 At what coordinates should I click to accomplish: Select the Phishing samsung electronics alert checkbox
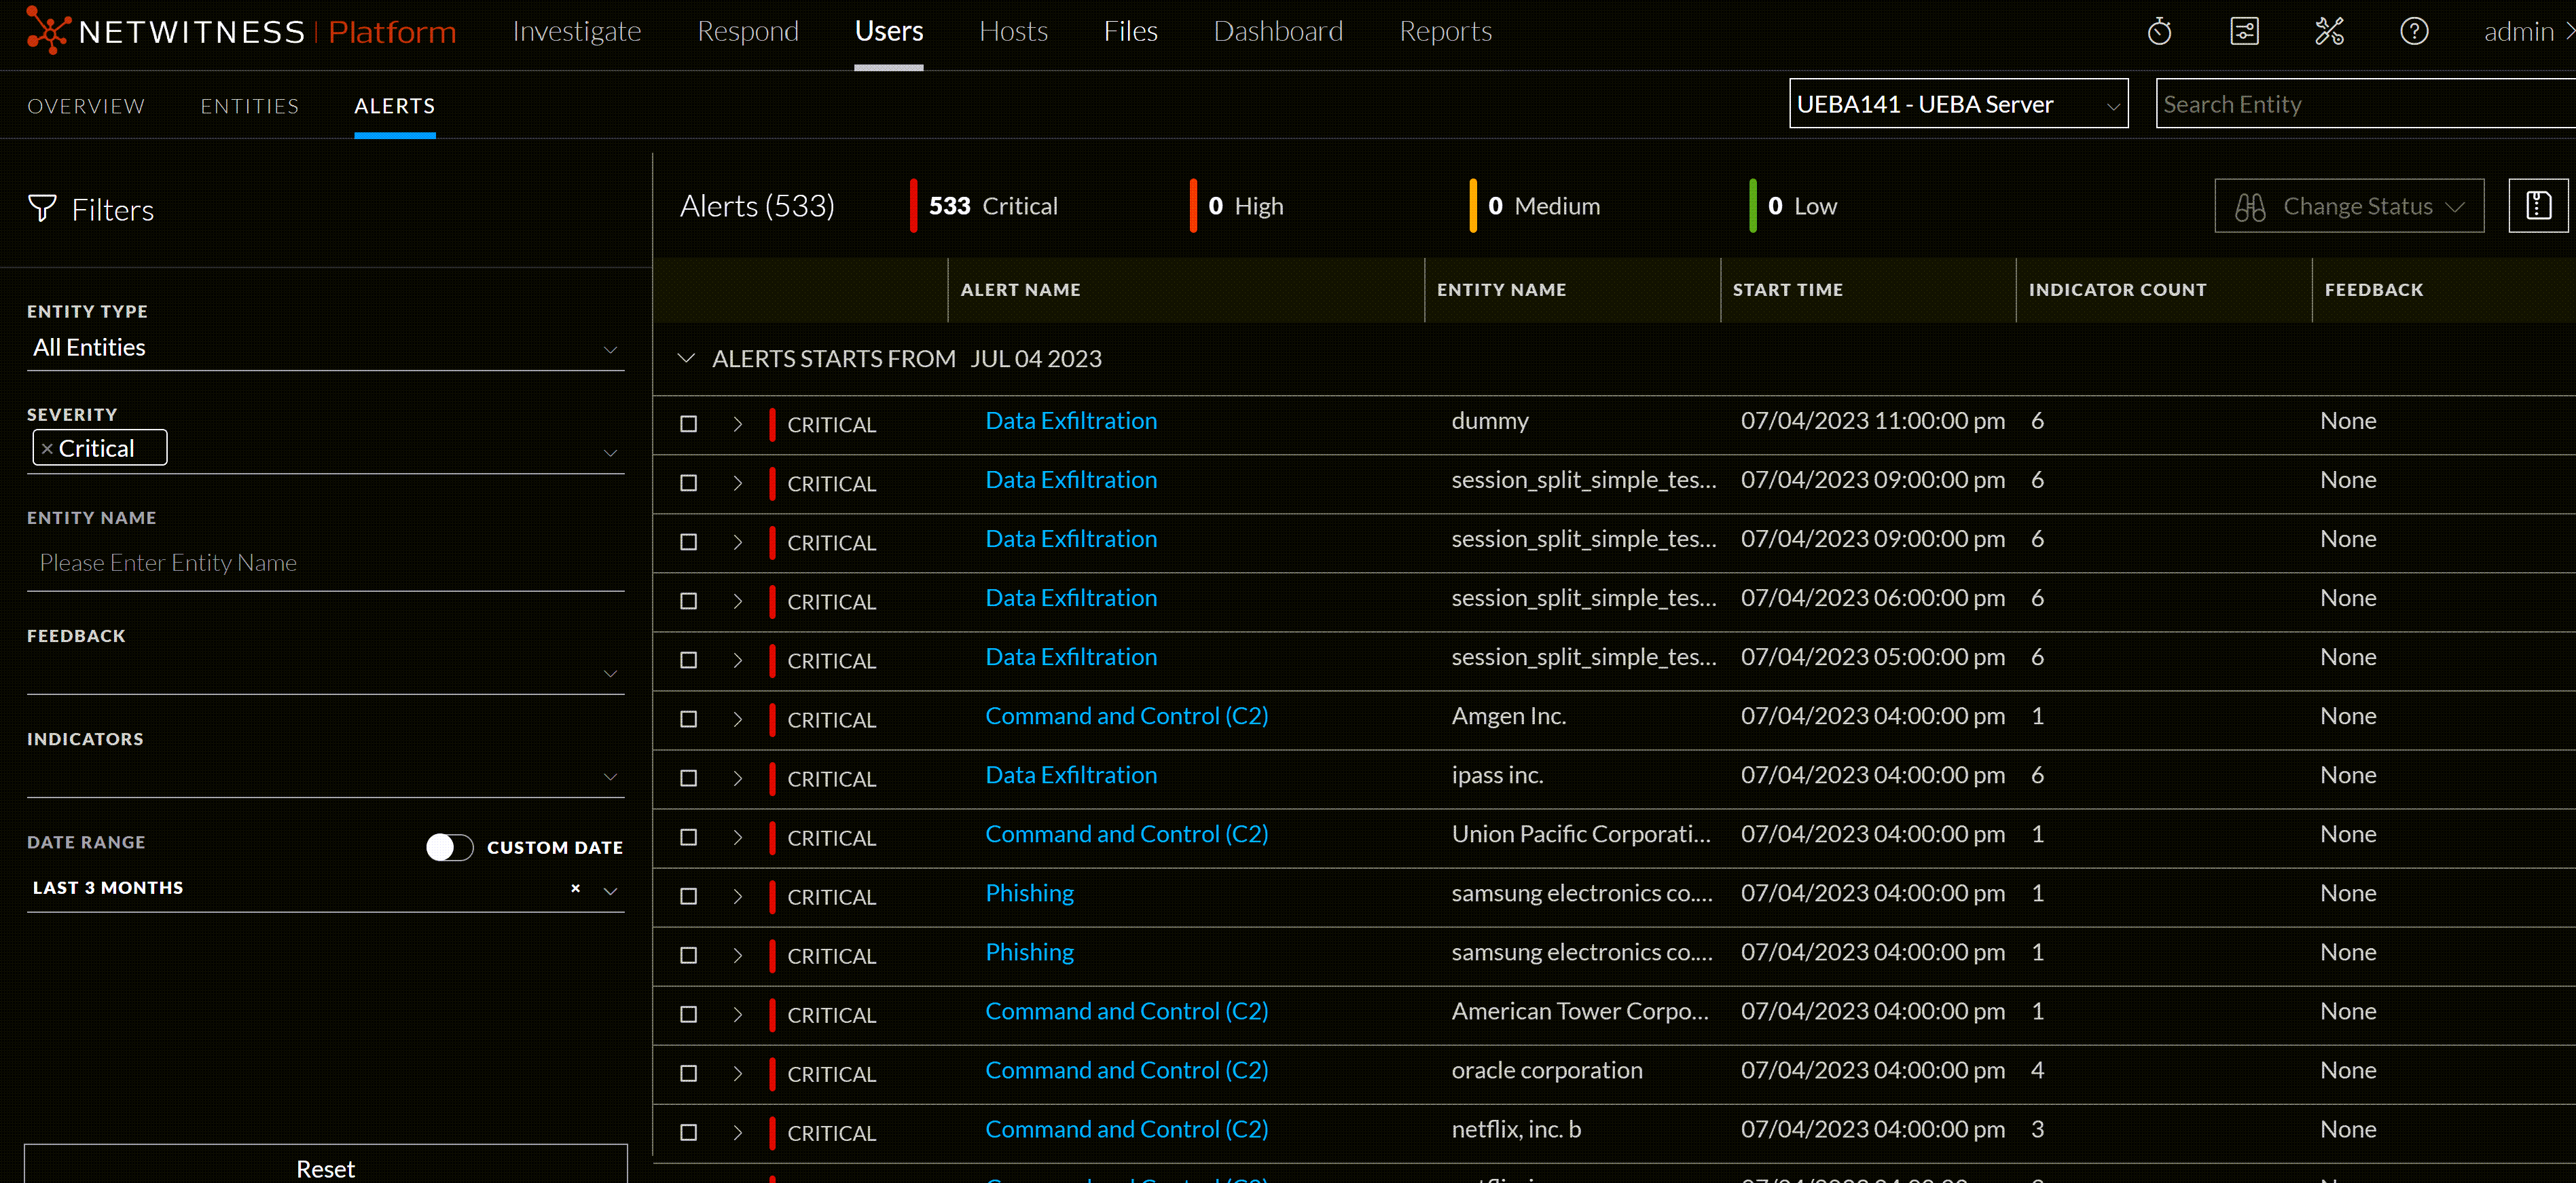click(688, 896)
